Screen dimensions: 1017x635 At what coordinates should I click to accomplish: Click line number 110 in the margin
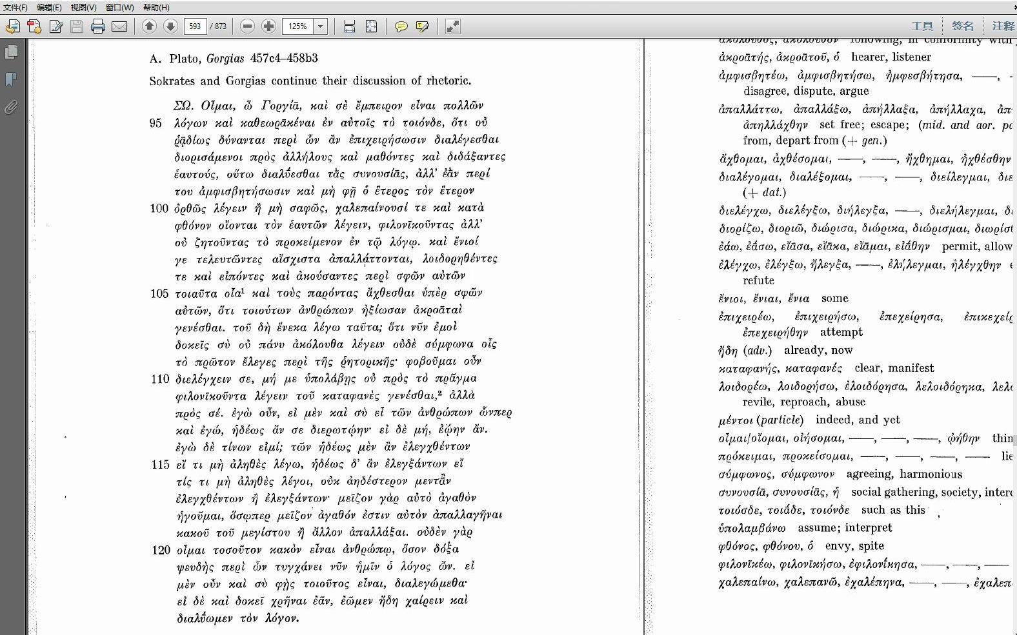tap(160, 379)
